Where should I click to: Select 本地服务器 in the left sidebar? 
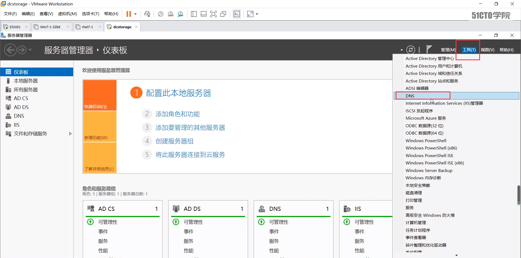[37, 81]
